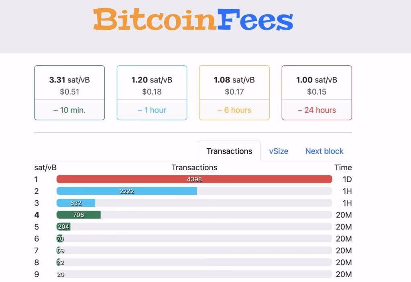
Task: Click the red bar showing 4398 transactions
Action: point(194,179)
